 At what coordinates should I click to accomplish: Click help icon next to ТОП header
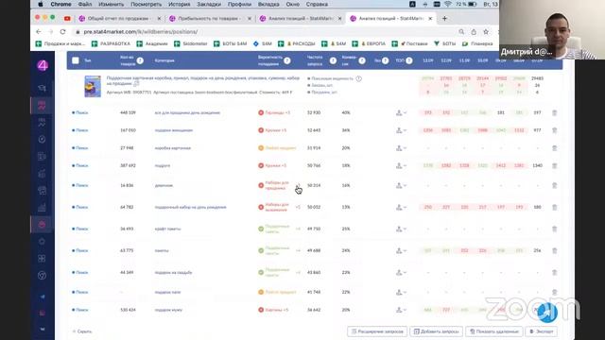tap(409, 60)
